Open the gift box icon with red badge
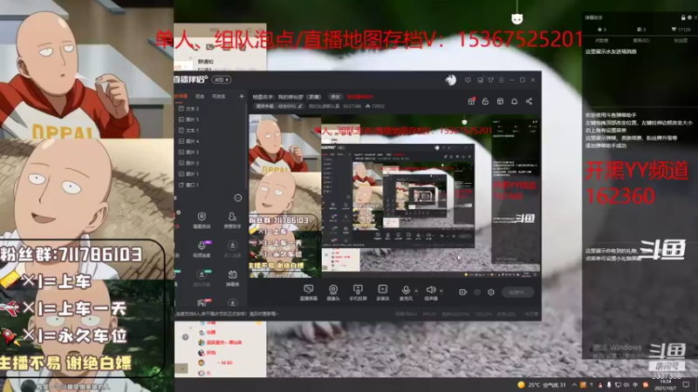The height and width of the screenshot is (392, 698). pyautogui.click(x=471, y=101)
